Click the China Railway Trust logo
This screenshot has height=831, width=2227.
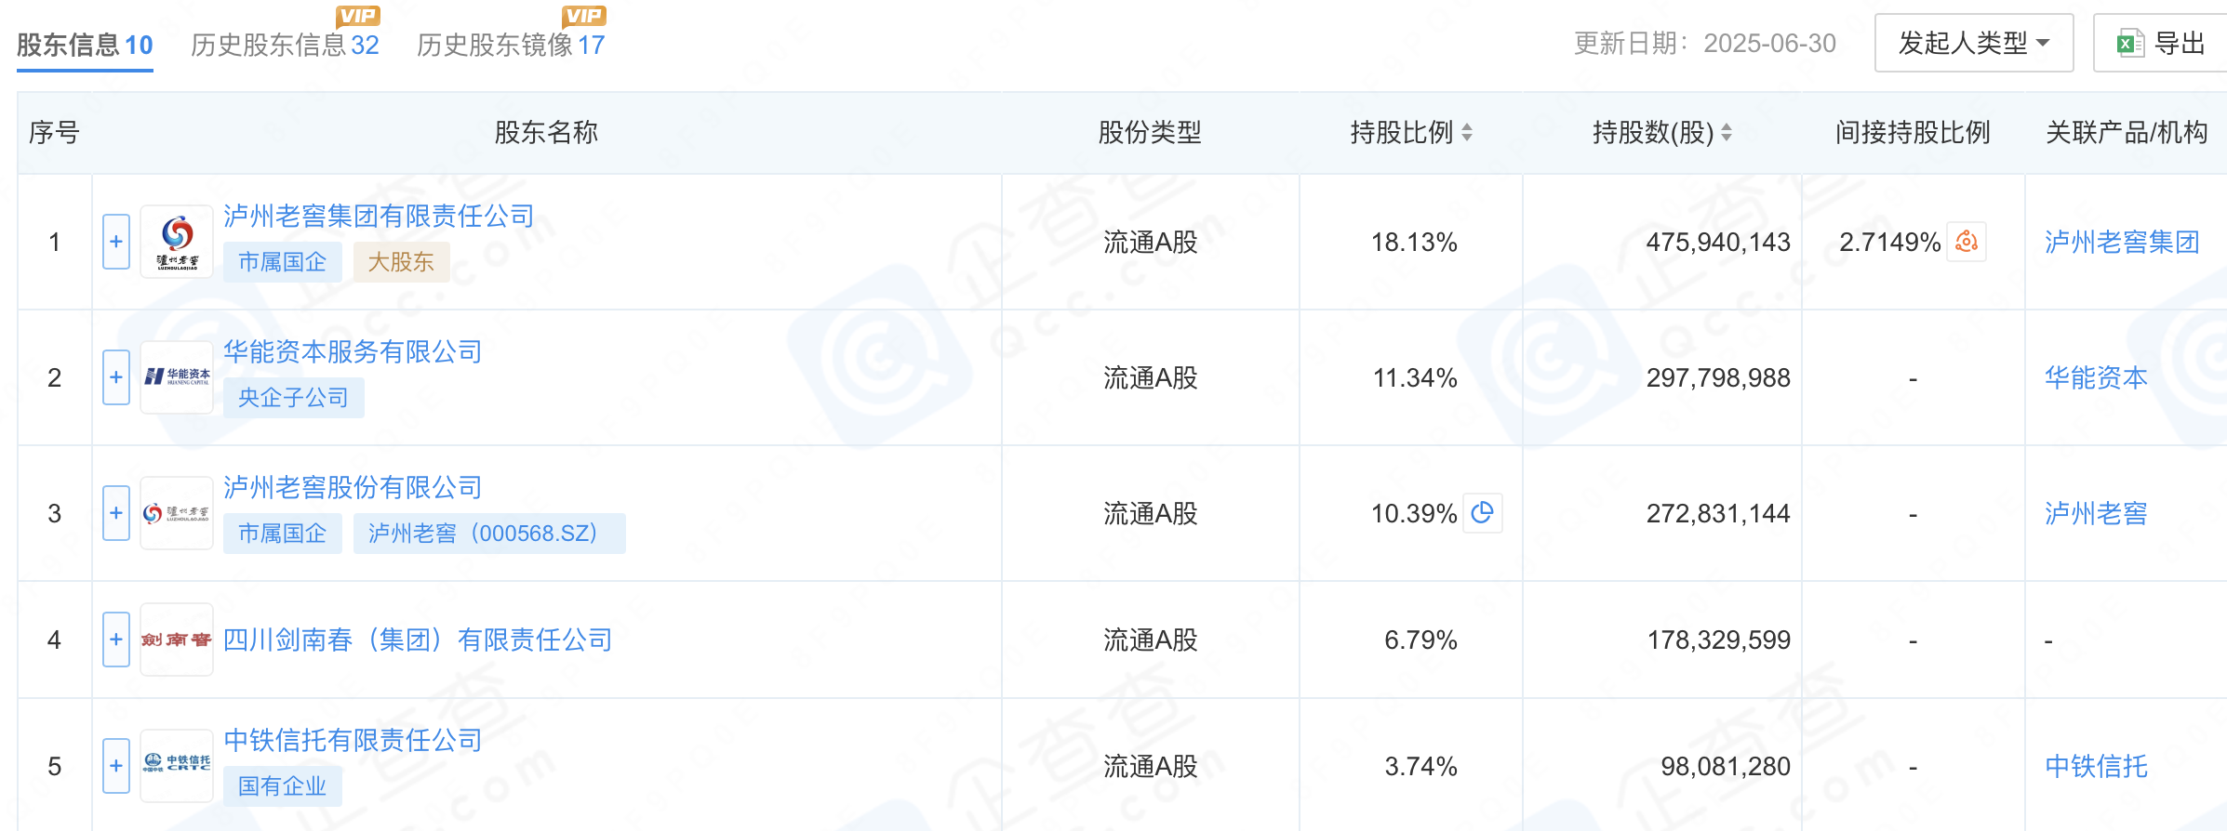(x=177, y=766)
